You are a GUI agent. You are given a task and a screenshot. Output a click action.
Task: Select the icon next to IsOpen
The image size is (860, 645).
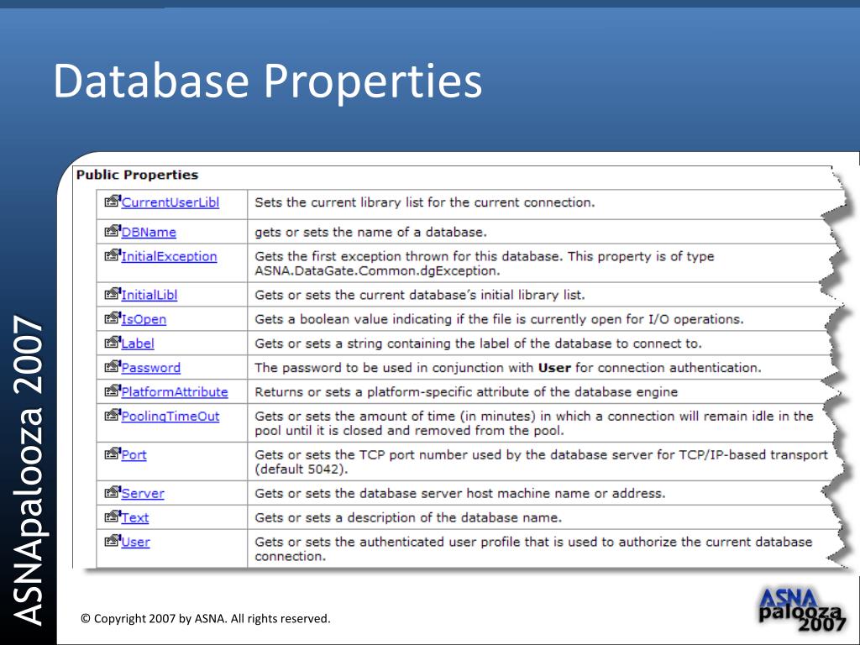[113, 317]
